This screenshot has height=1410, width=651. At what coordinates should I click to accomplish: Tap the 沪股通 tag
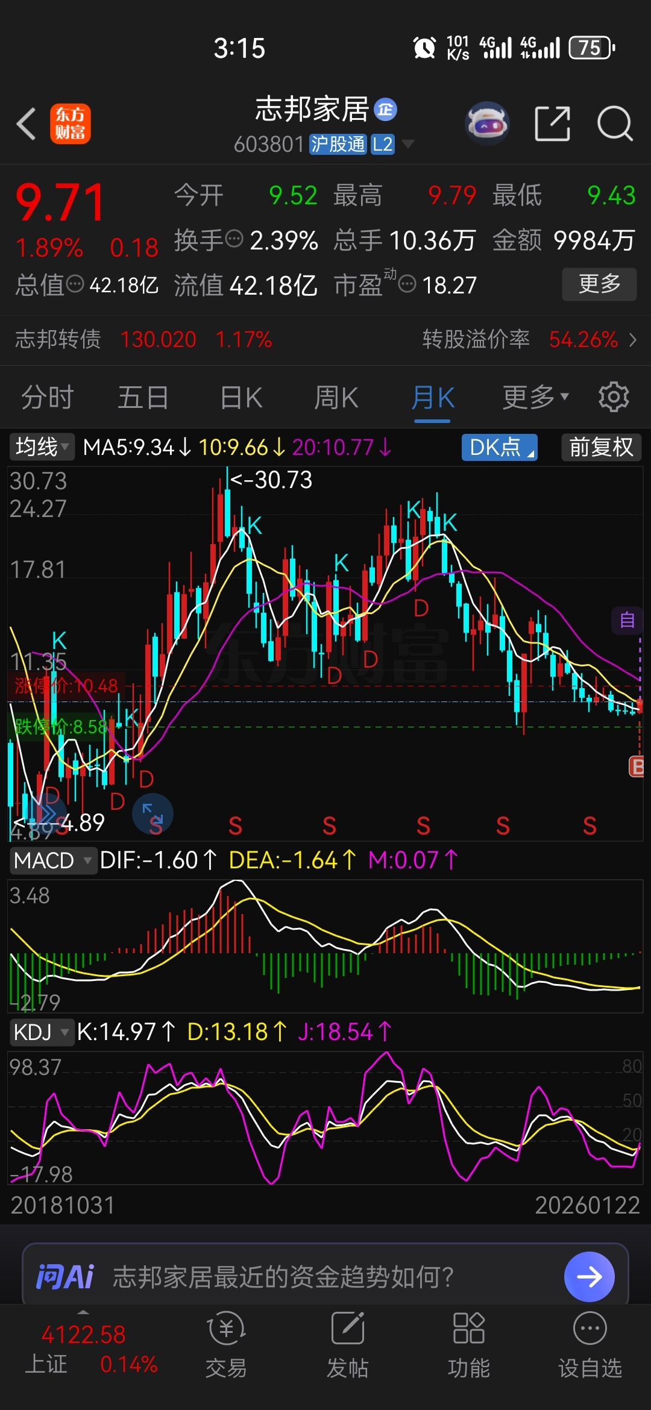click(x=338, y=144)
